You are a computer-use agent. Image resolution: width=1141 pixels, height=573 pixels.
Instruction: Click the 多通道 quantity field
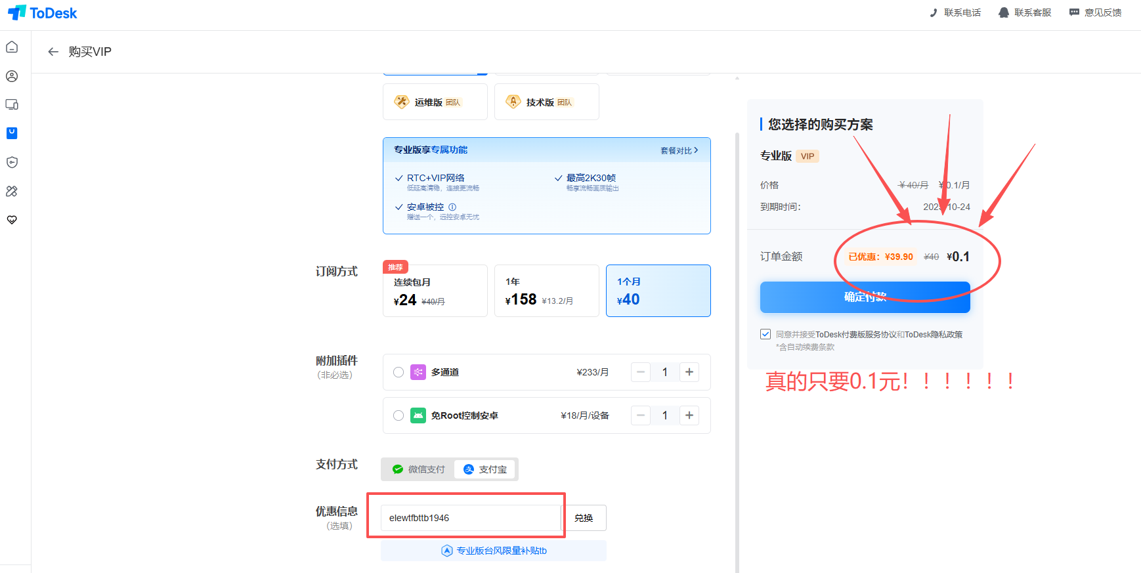pyautogui.click(x=665, y=372)
